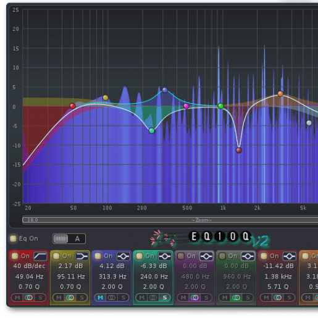Viewport: 318px width, 318px height.
Task: Open low-shelf filter type selector on yellow band
Action: point(82,256)
